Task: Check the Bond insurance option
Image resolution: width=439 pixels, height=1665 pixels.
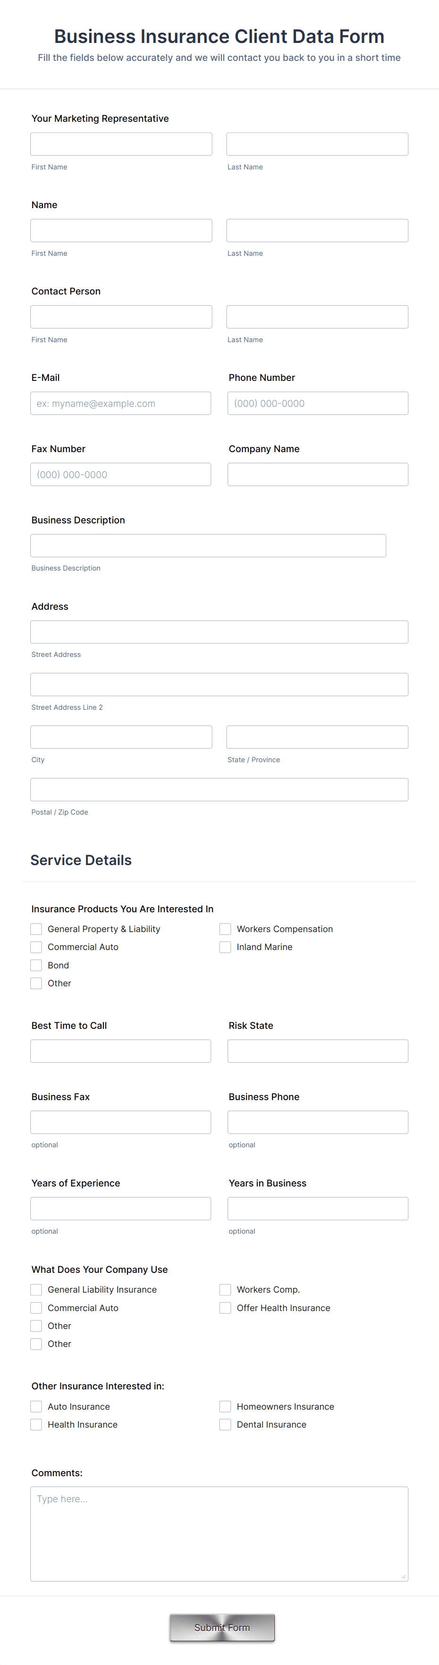Action: (x=36, y=965)
